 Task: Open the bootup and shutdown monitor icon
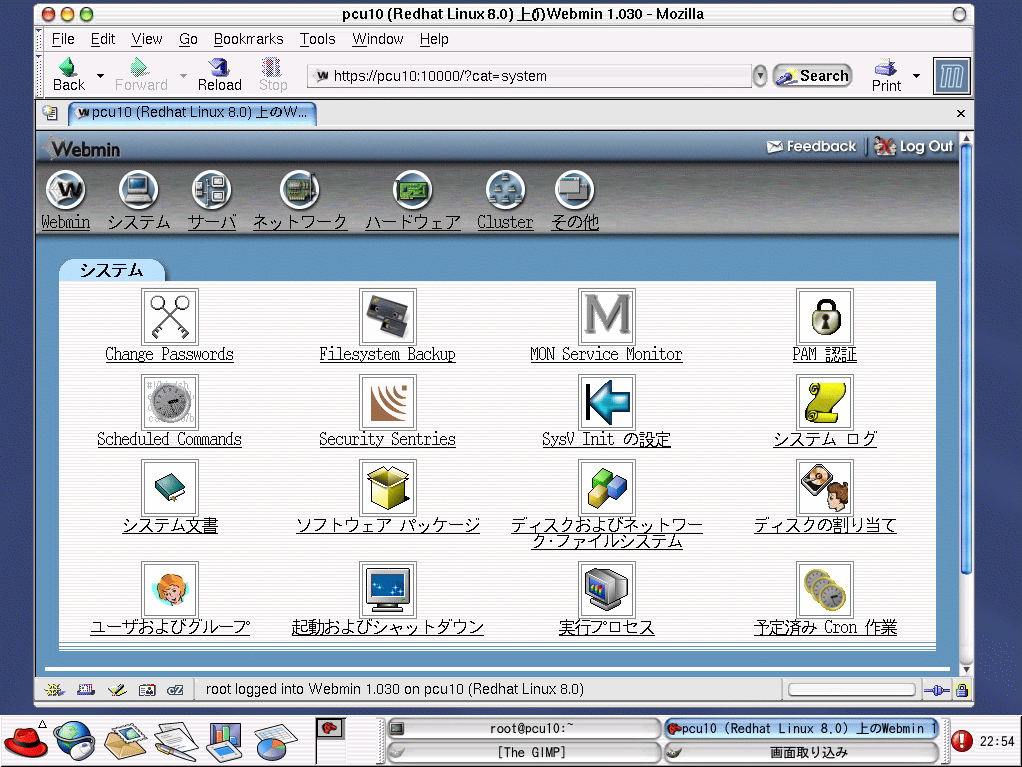(x=388, y=589)
